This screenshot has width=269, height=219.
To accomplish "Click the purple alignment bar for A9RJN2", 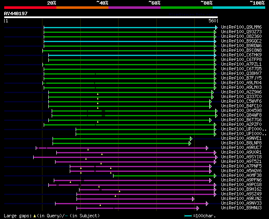I will [x=134, y=199].
